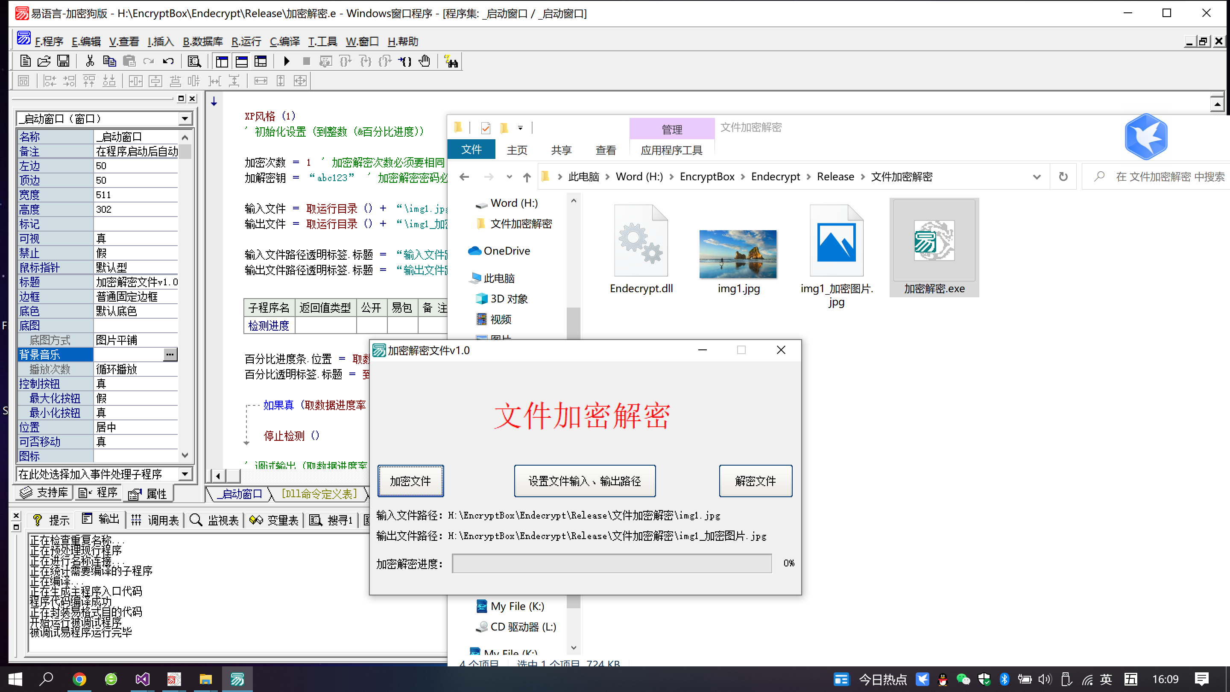The image size is (1230, 692).
Task: Expand recent locations arrow in Explorer
Action: coord(510,177)
